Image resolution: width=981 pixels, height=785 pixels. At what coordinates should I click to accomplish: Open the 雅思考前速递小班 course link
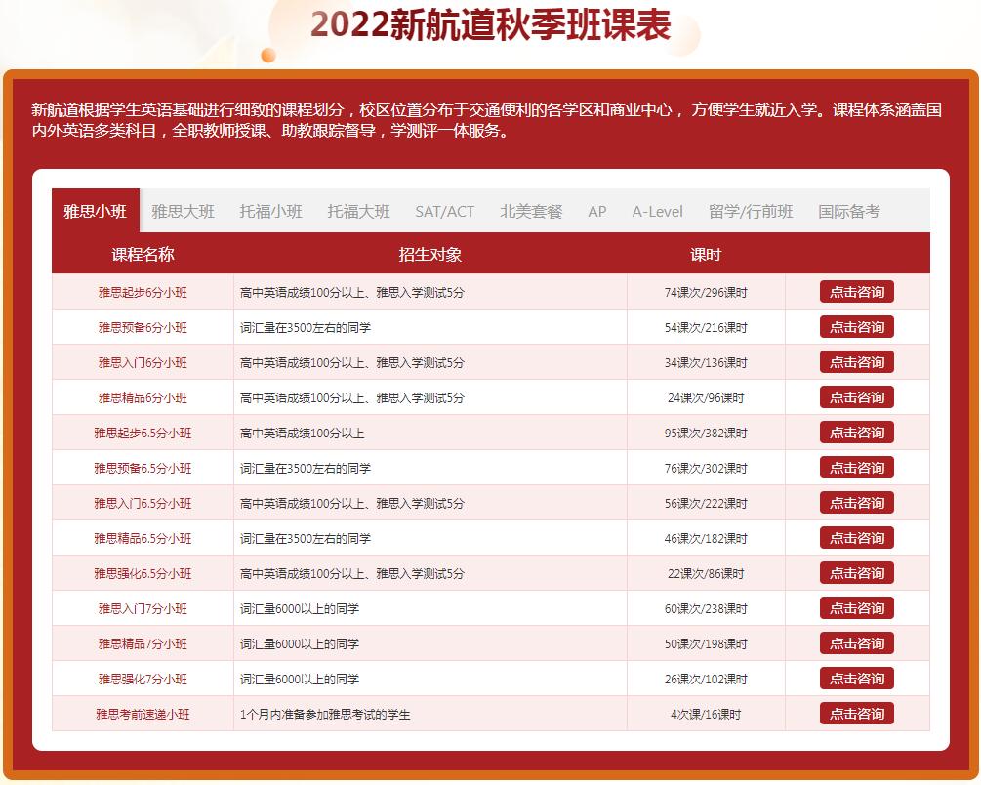click(x=143, y=714)
